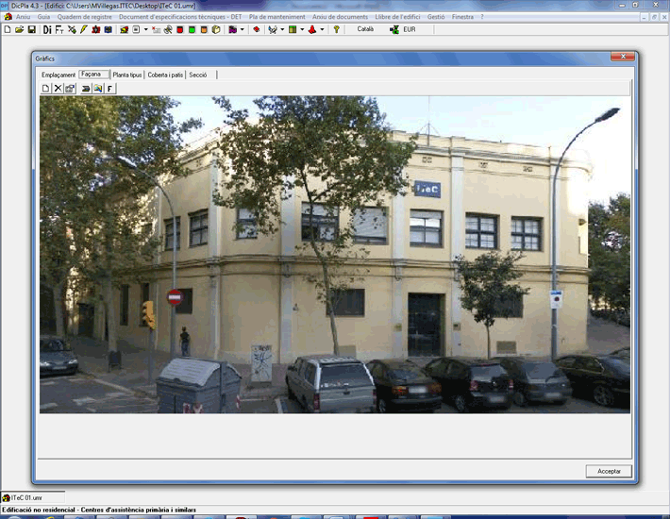Image resolution: width=670 pixels, height=519 pixels.
Task: Open the Finestra menu
Action: click(x=462, y=17)
